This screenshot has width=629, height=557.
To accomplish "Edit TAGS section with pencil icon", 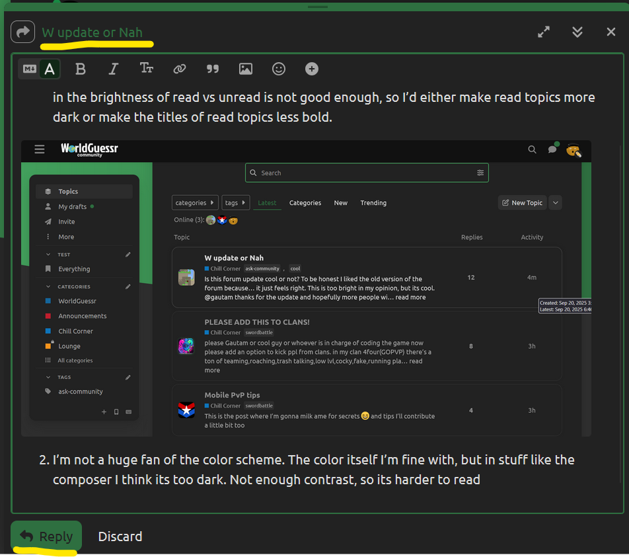I will [128, 378].
